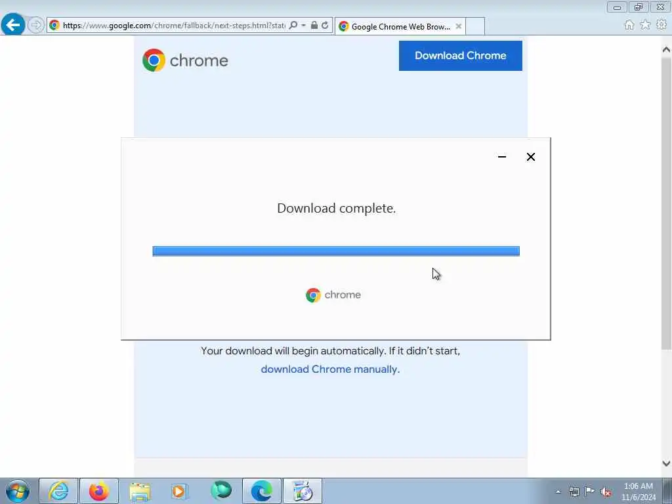Show hidden system tray icons
The width and height of the screenshot is (672, 504).
click(x=558, y=492)
